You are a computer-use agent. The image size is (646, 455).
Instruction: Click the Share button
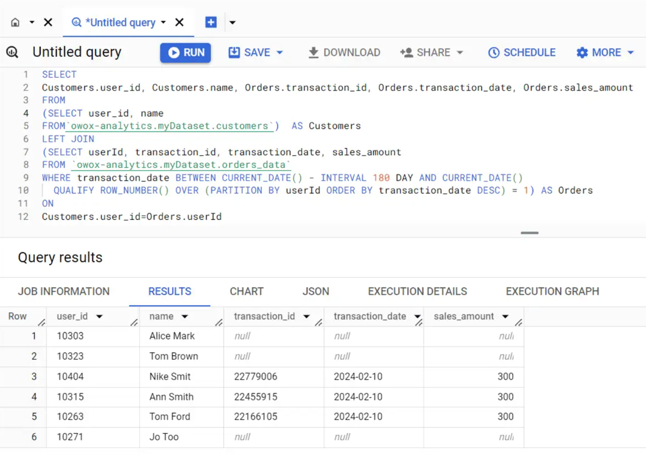(x=425, y=53)
